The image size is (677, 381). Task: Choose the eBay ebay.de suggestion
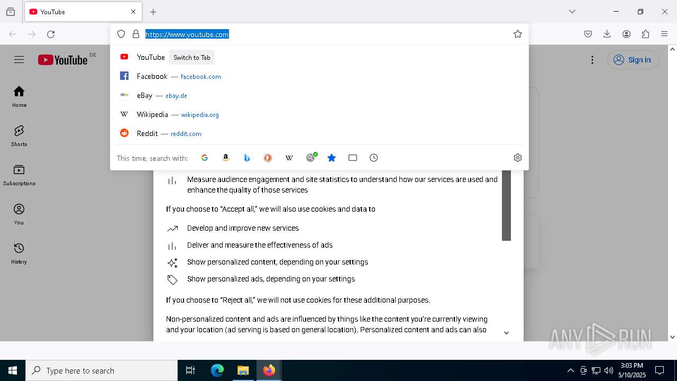tap(319, 95)
